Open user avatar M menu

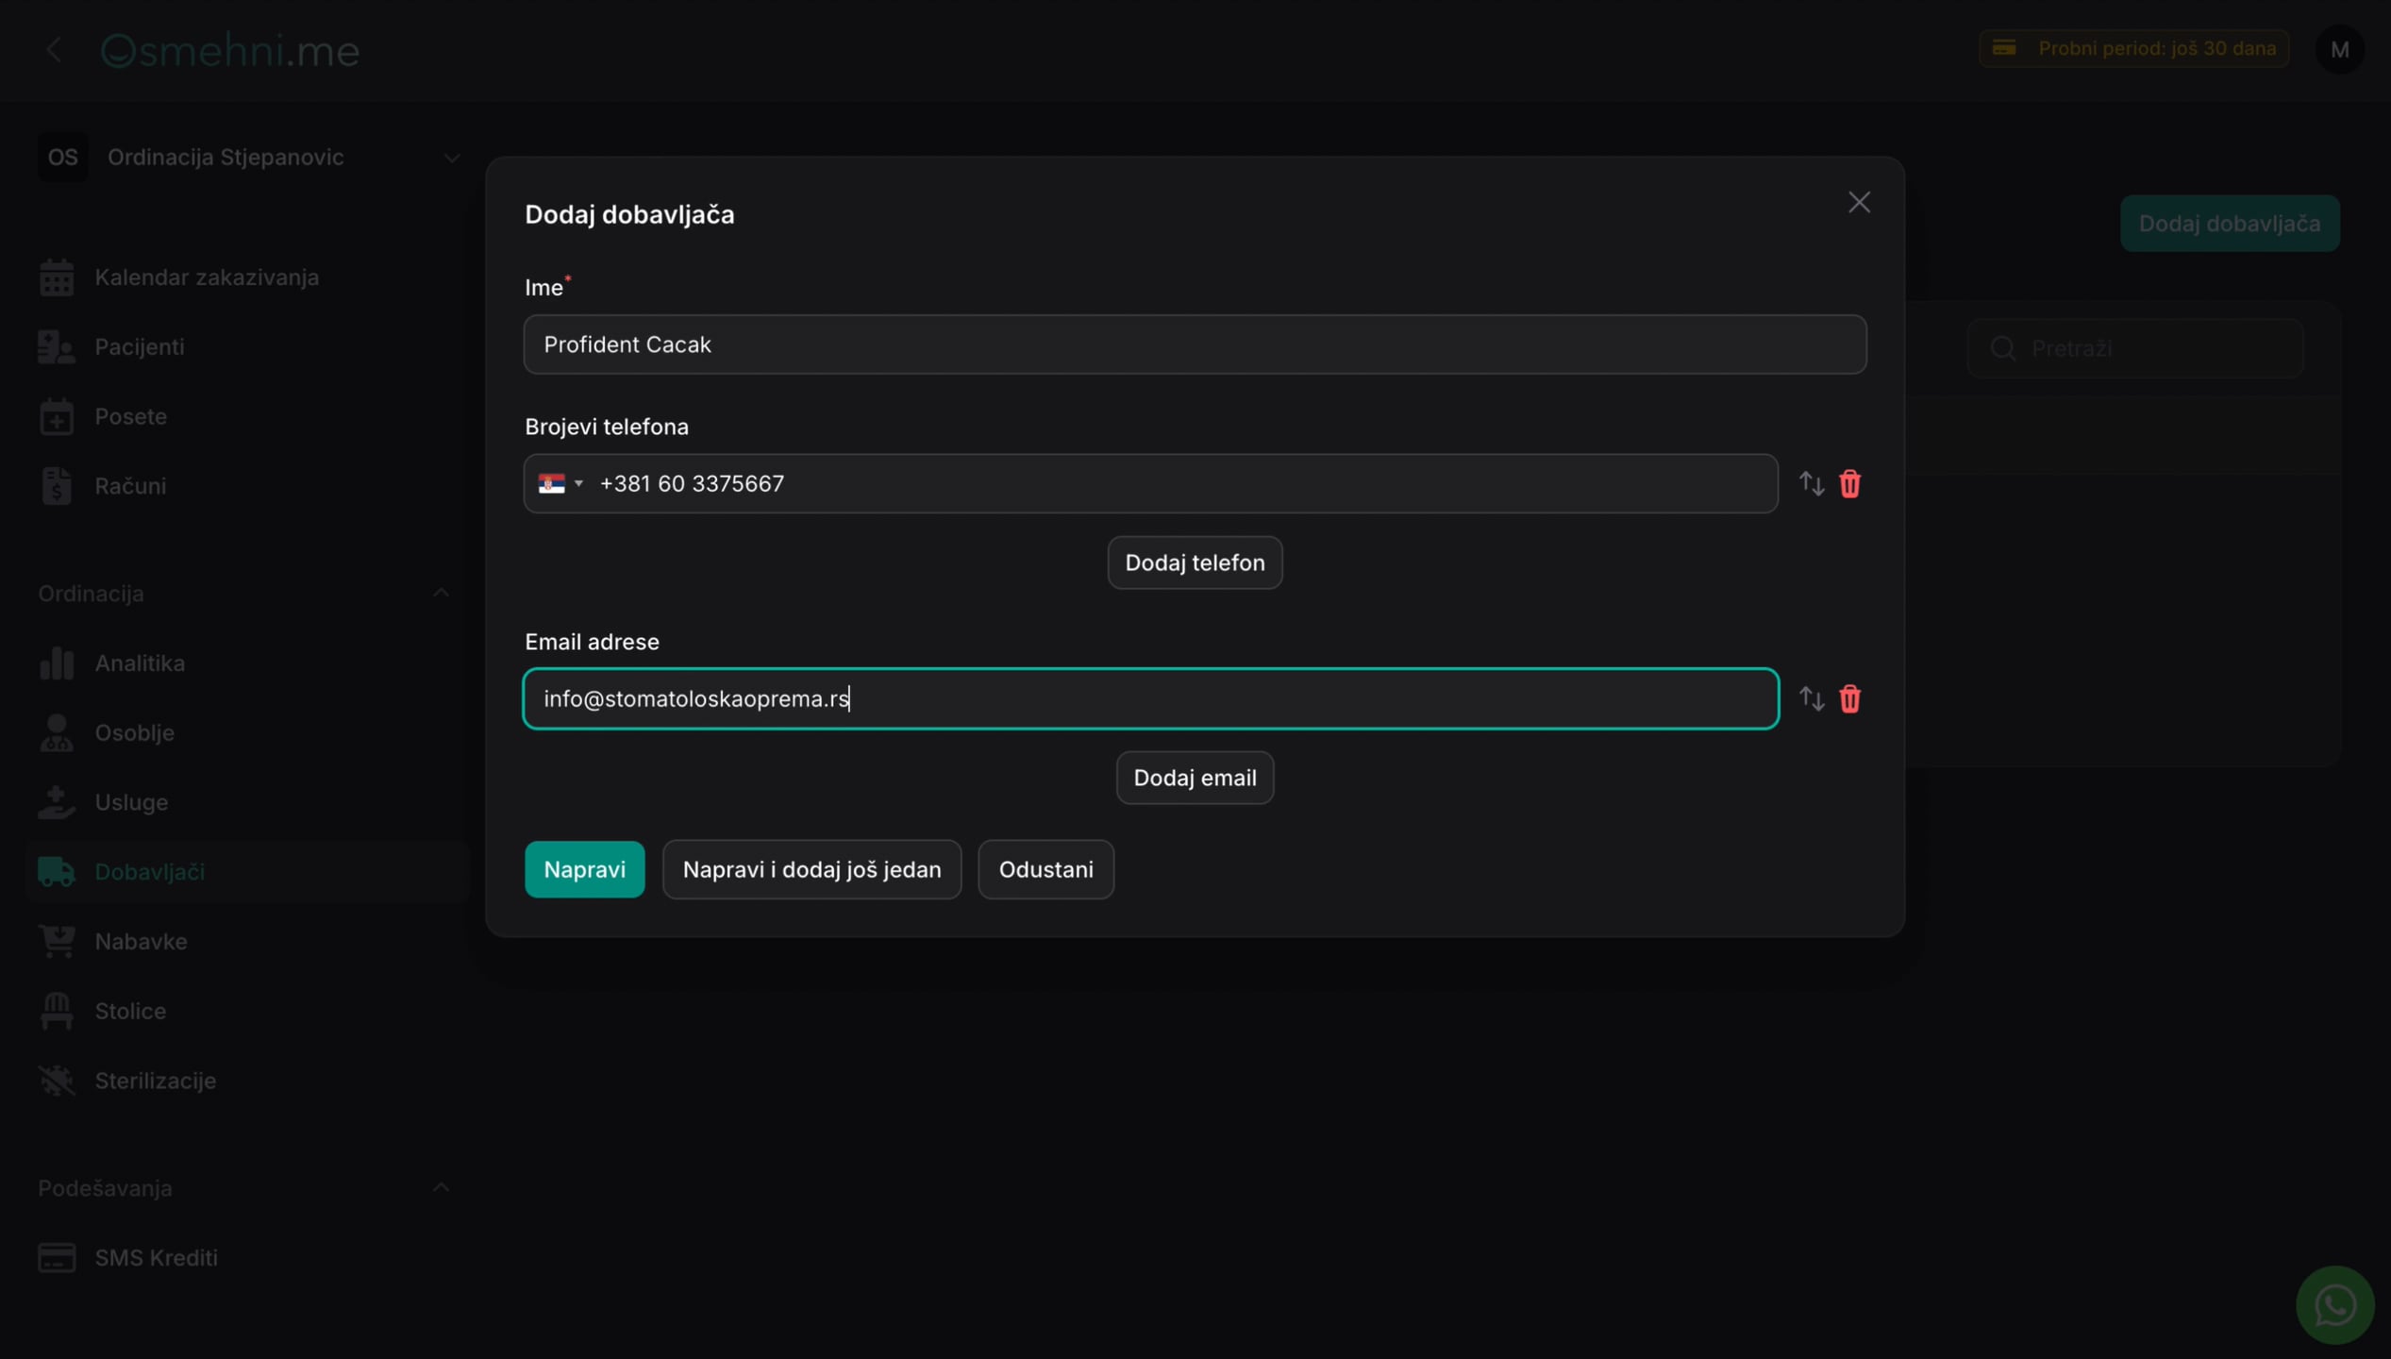2339,49
